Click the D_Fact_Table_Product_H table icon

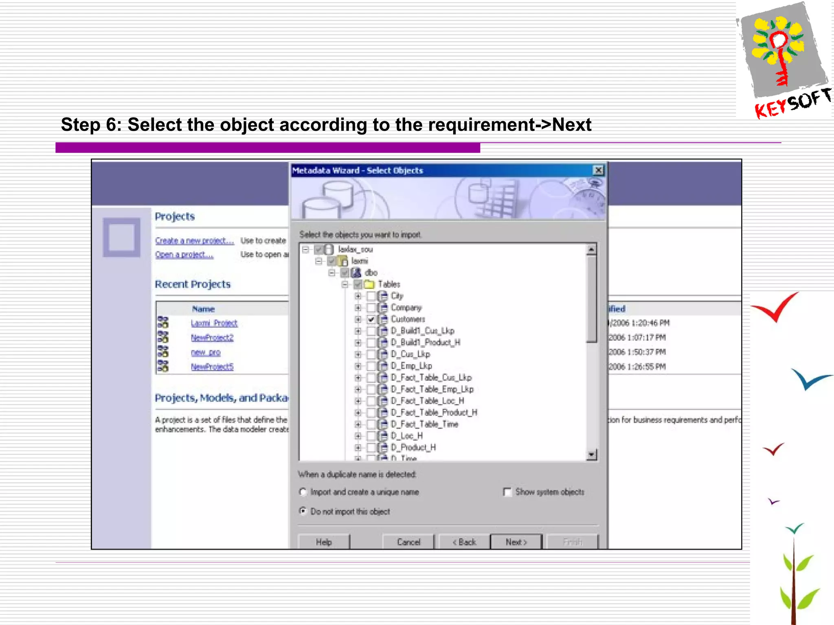[x=383, y=413]
